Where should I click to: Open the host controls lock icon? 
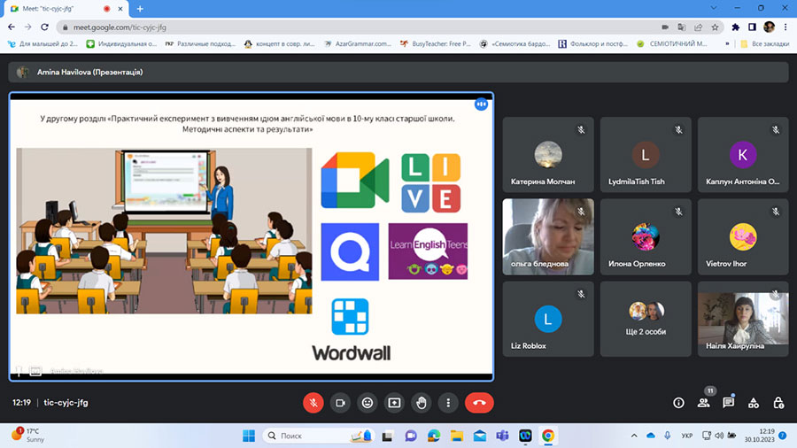[x=778, y=403]
